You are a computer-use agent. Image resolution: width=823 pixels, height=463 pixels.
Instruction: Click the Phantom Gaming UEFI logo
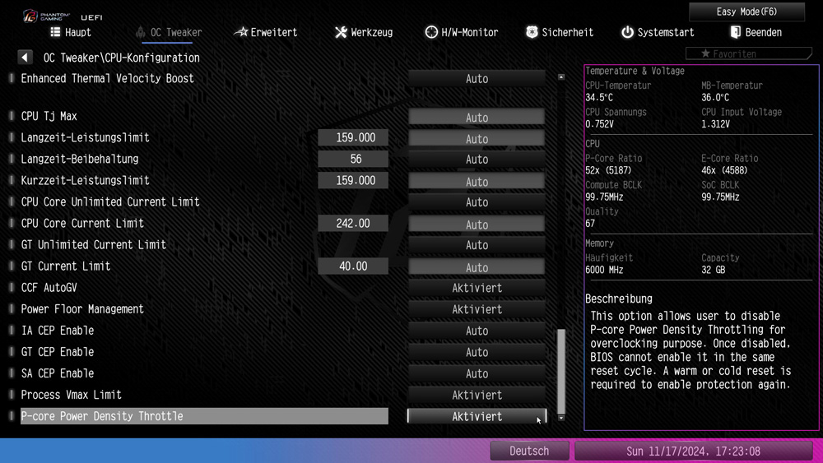coord(63,16)
